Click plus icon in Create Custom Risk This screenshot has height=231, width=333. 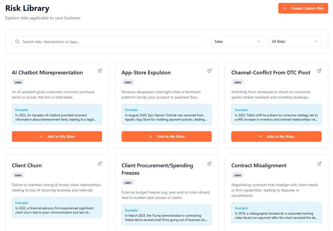point(284,8)
